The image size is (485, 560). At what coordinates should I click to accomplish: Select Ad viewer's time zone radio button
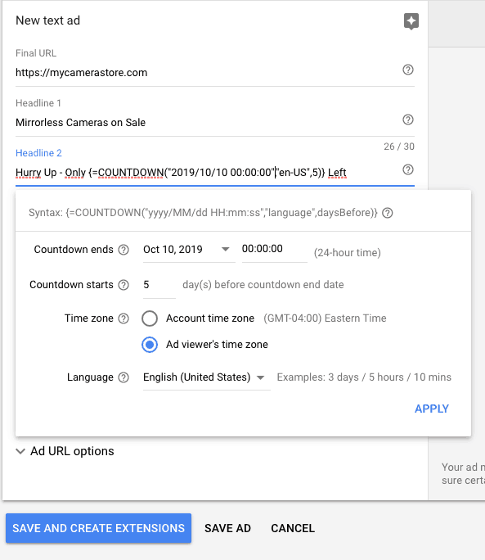[150, 345]
